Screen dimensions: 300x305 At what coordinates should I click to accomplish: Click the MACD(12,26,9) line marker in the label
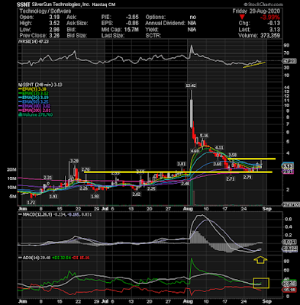(x=20, y=214)
